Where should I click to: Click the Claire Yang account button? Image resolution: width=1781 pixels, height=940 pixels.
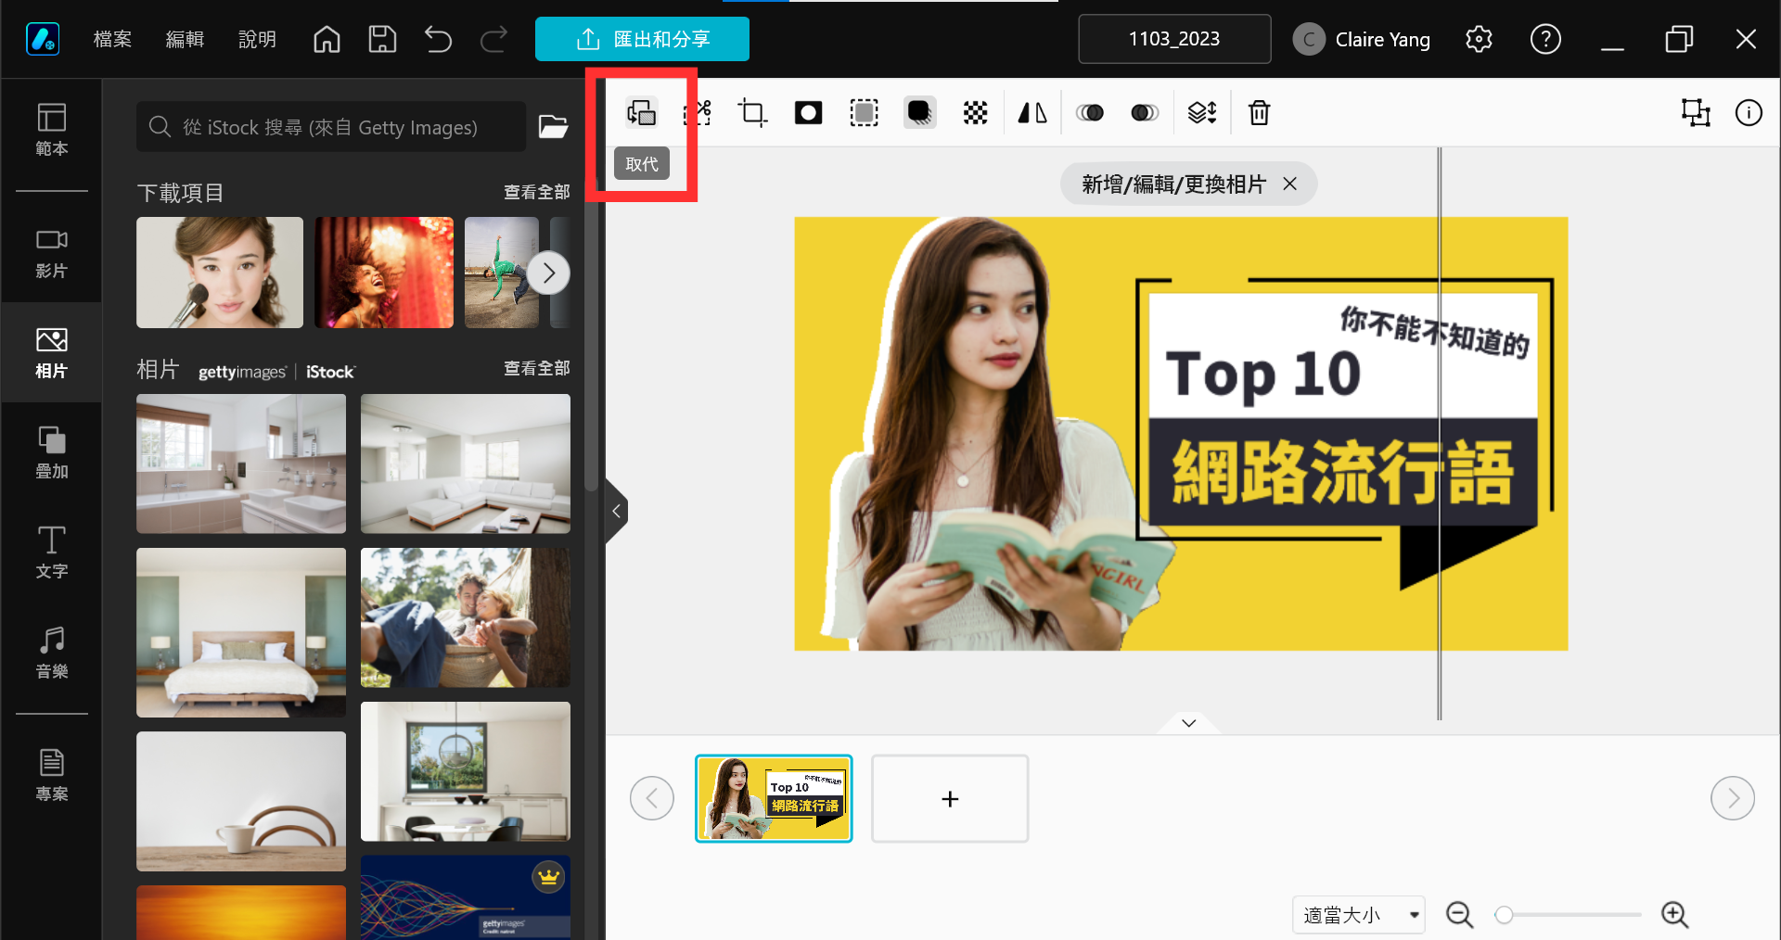point(1362,39)
